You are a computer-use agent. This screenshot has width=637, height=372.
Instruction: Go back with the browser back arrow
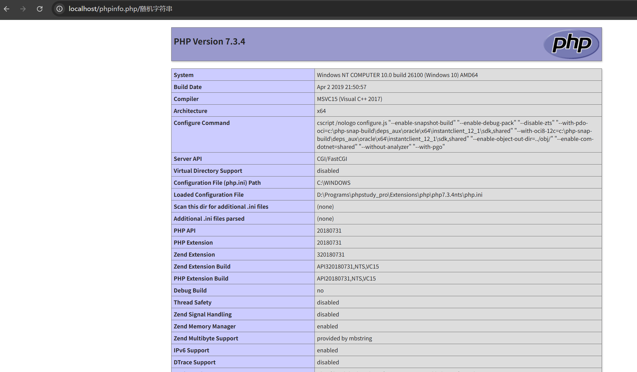(x=7, y=9)
